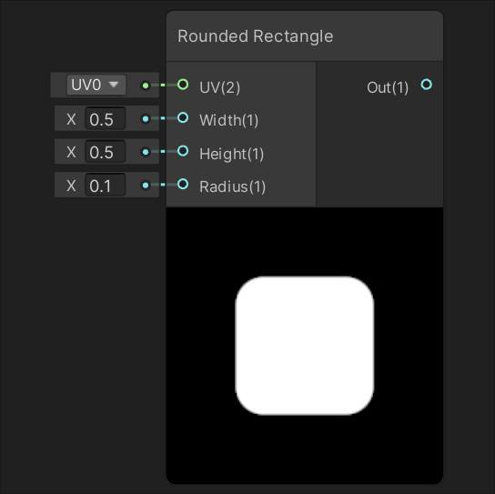Click the blue dot beside Radius value field
Screen dimensions: 495x494
click(146, 185)
